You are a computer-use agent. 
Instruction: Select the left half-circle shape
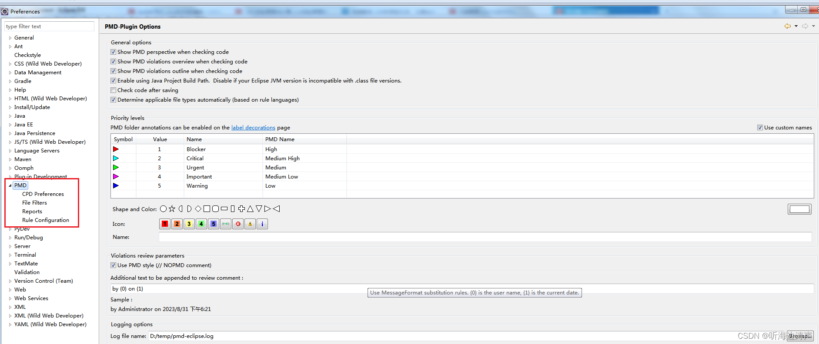(181, 209)
